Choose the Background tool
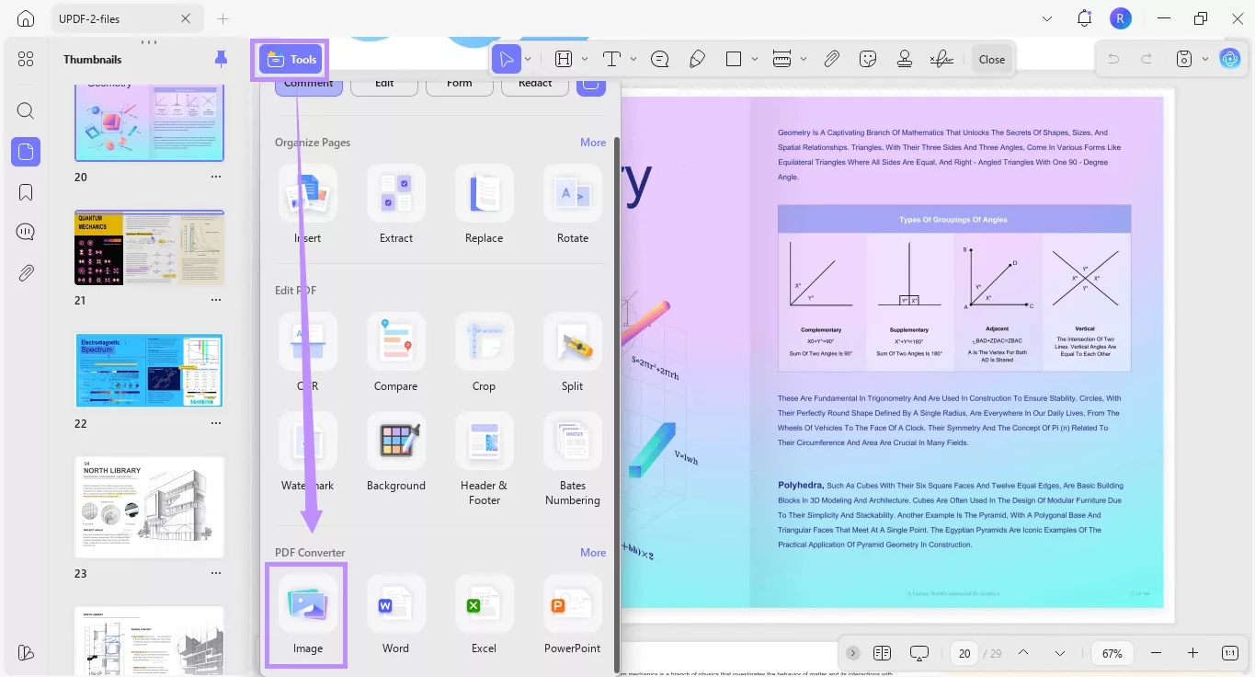This screenshot has height=677, width=1255. (x=396, y=452)
